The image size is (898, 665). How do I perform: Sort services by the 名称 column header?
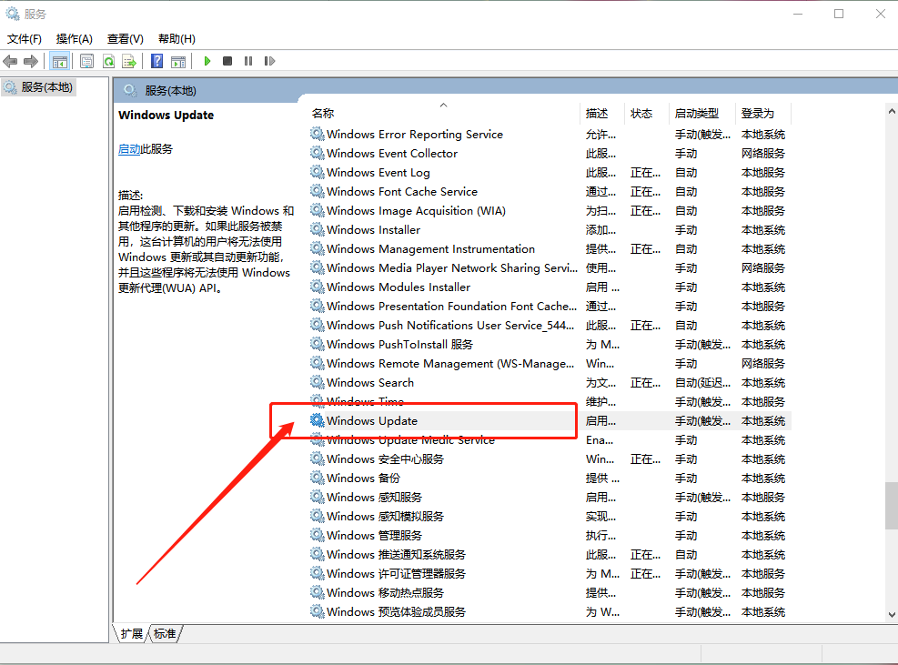pos(323,113)
